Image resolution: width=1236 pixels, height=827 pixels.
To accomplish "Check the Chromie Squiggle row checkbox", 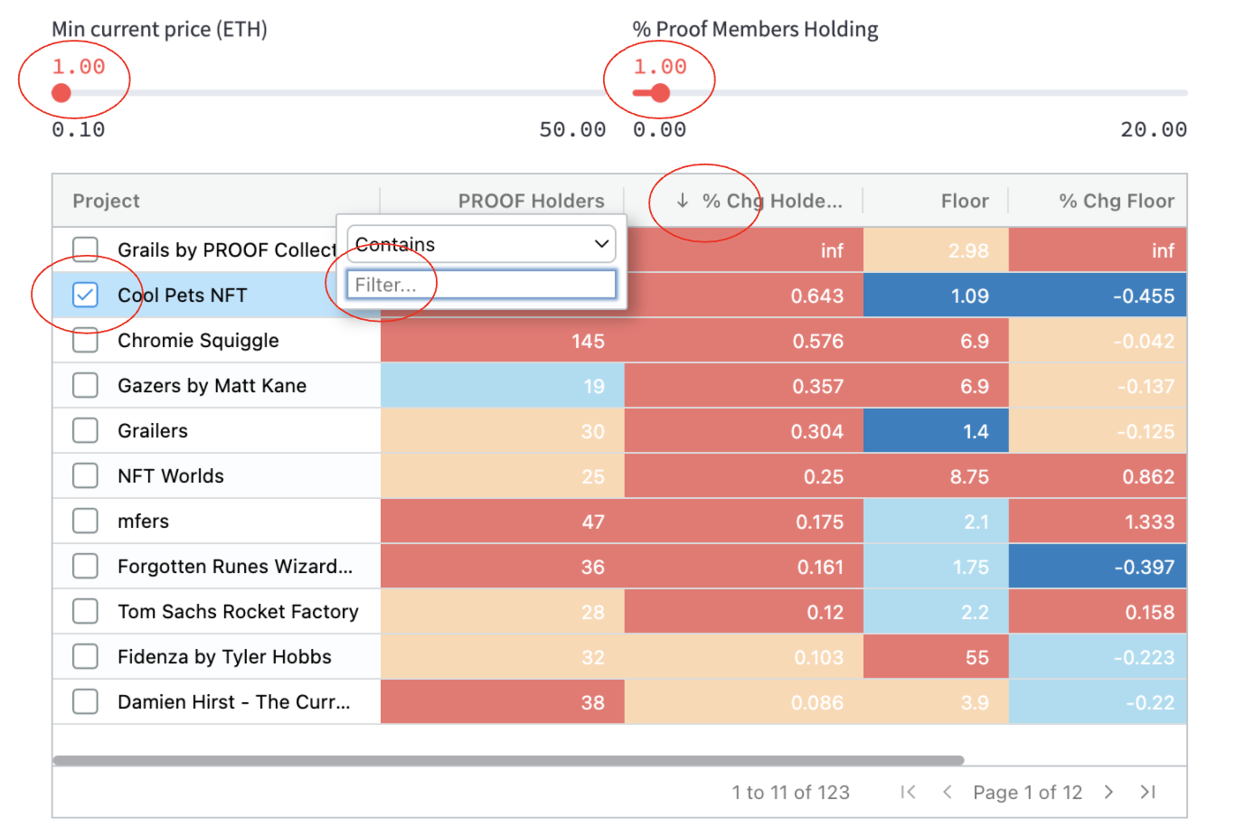I will pyautogui.click(x=85, y=341).
